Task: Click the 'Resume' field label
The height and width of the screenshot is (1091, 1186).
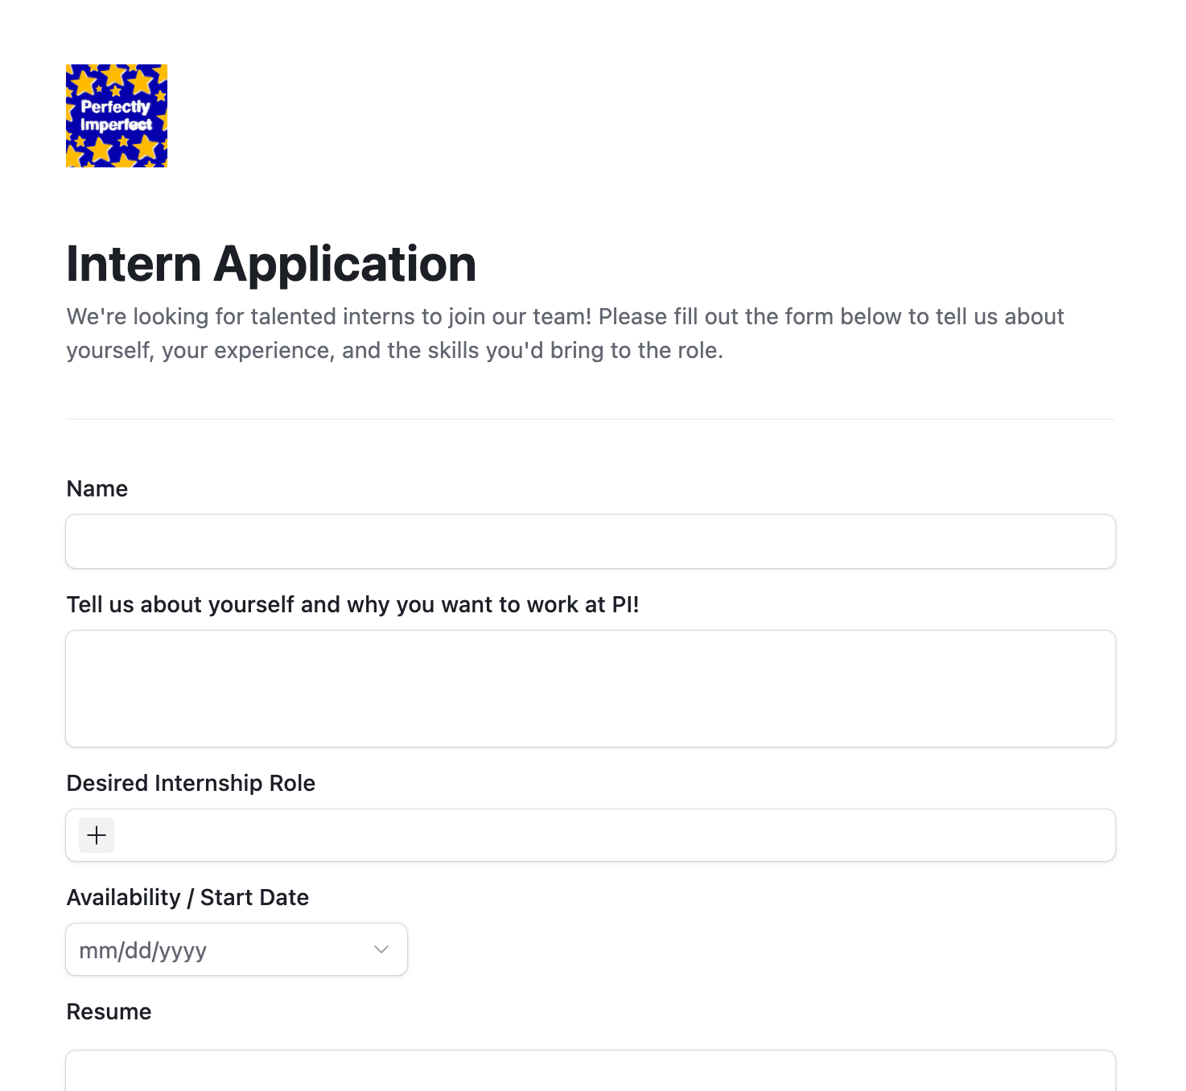Action: pos(109,1011)
